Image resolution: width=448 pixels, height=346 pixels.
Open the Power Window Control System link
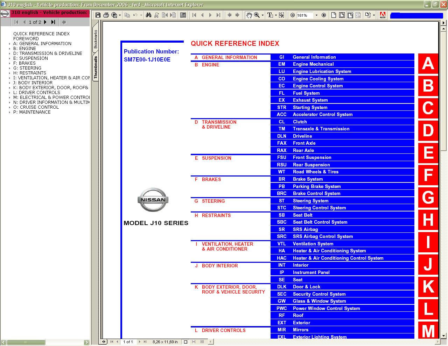326,309
